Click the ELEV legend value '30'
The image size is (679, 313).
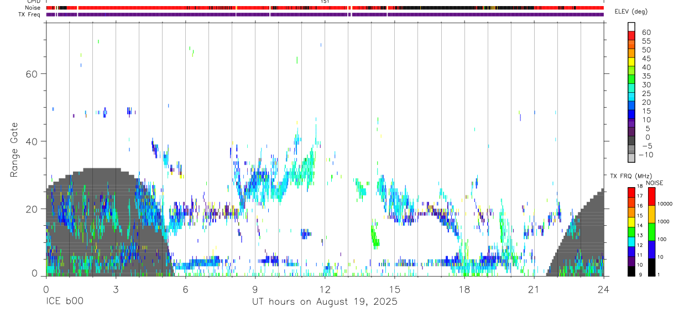pos(646,84)
